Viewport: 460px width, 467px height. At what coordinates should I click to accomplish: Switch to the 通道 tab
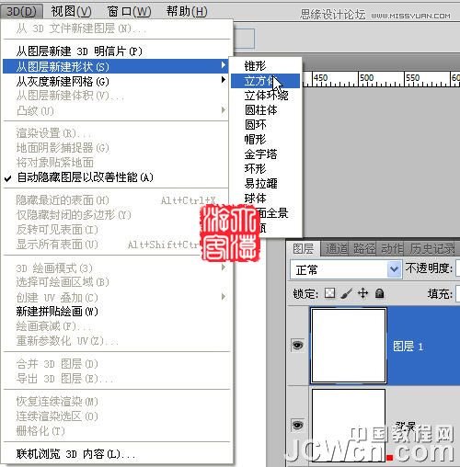point(337,248)
